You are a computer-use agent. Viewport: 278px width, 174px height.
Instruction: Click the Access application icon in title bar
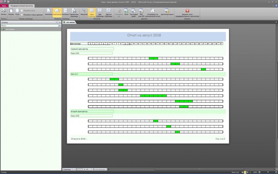pos(1,1)
